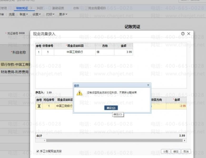Click the horizontal scrollbar track
The width and height of the screenshot is (206, 158).
[x=114, y=140]
